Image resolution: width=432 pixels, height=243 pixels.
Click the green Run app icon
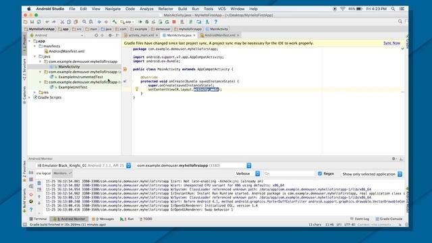pos(140,22)
